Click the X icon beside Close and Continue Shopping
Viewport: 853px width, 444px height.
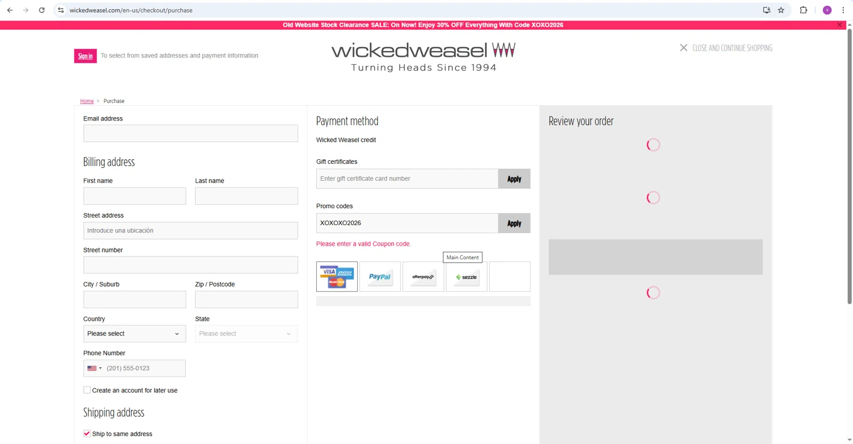point(684,48)
